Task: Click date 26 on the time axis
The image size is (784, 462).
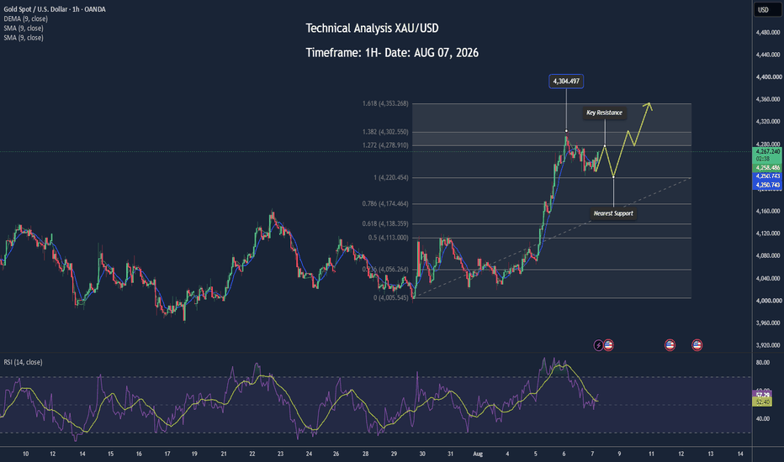Action: (x=336, y=454)
